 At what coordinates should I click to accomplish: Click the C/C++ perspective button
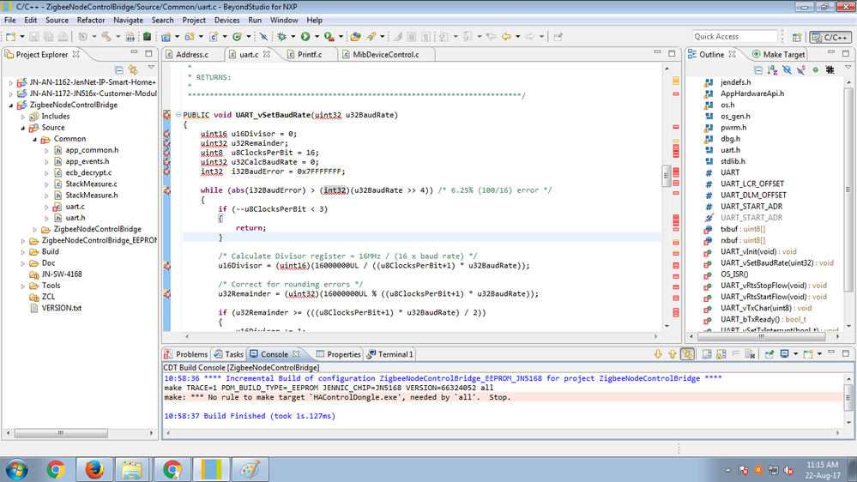[830, 37]
